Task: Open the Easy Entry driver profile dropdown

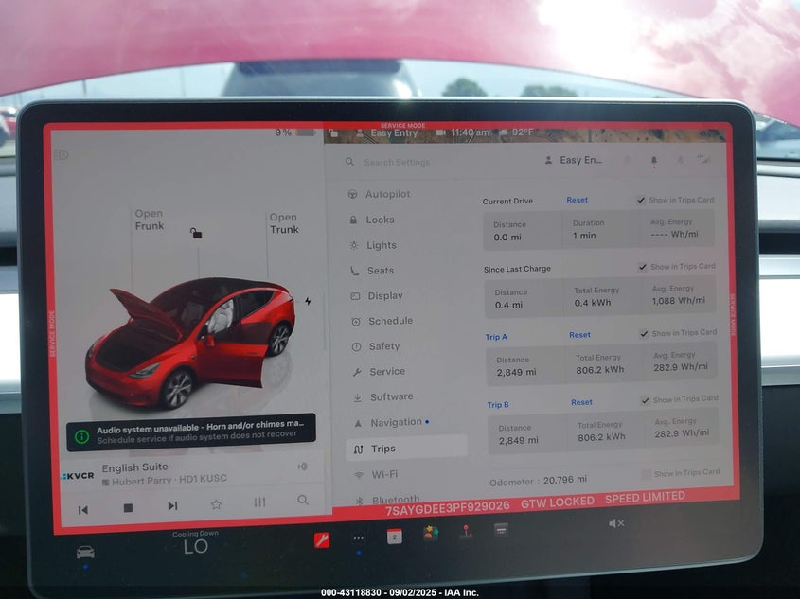Action: tap(574, 160)
